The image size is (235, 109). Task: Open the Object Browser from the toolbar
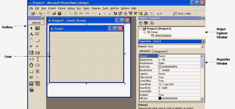130,14
